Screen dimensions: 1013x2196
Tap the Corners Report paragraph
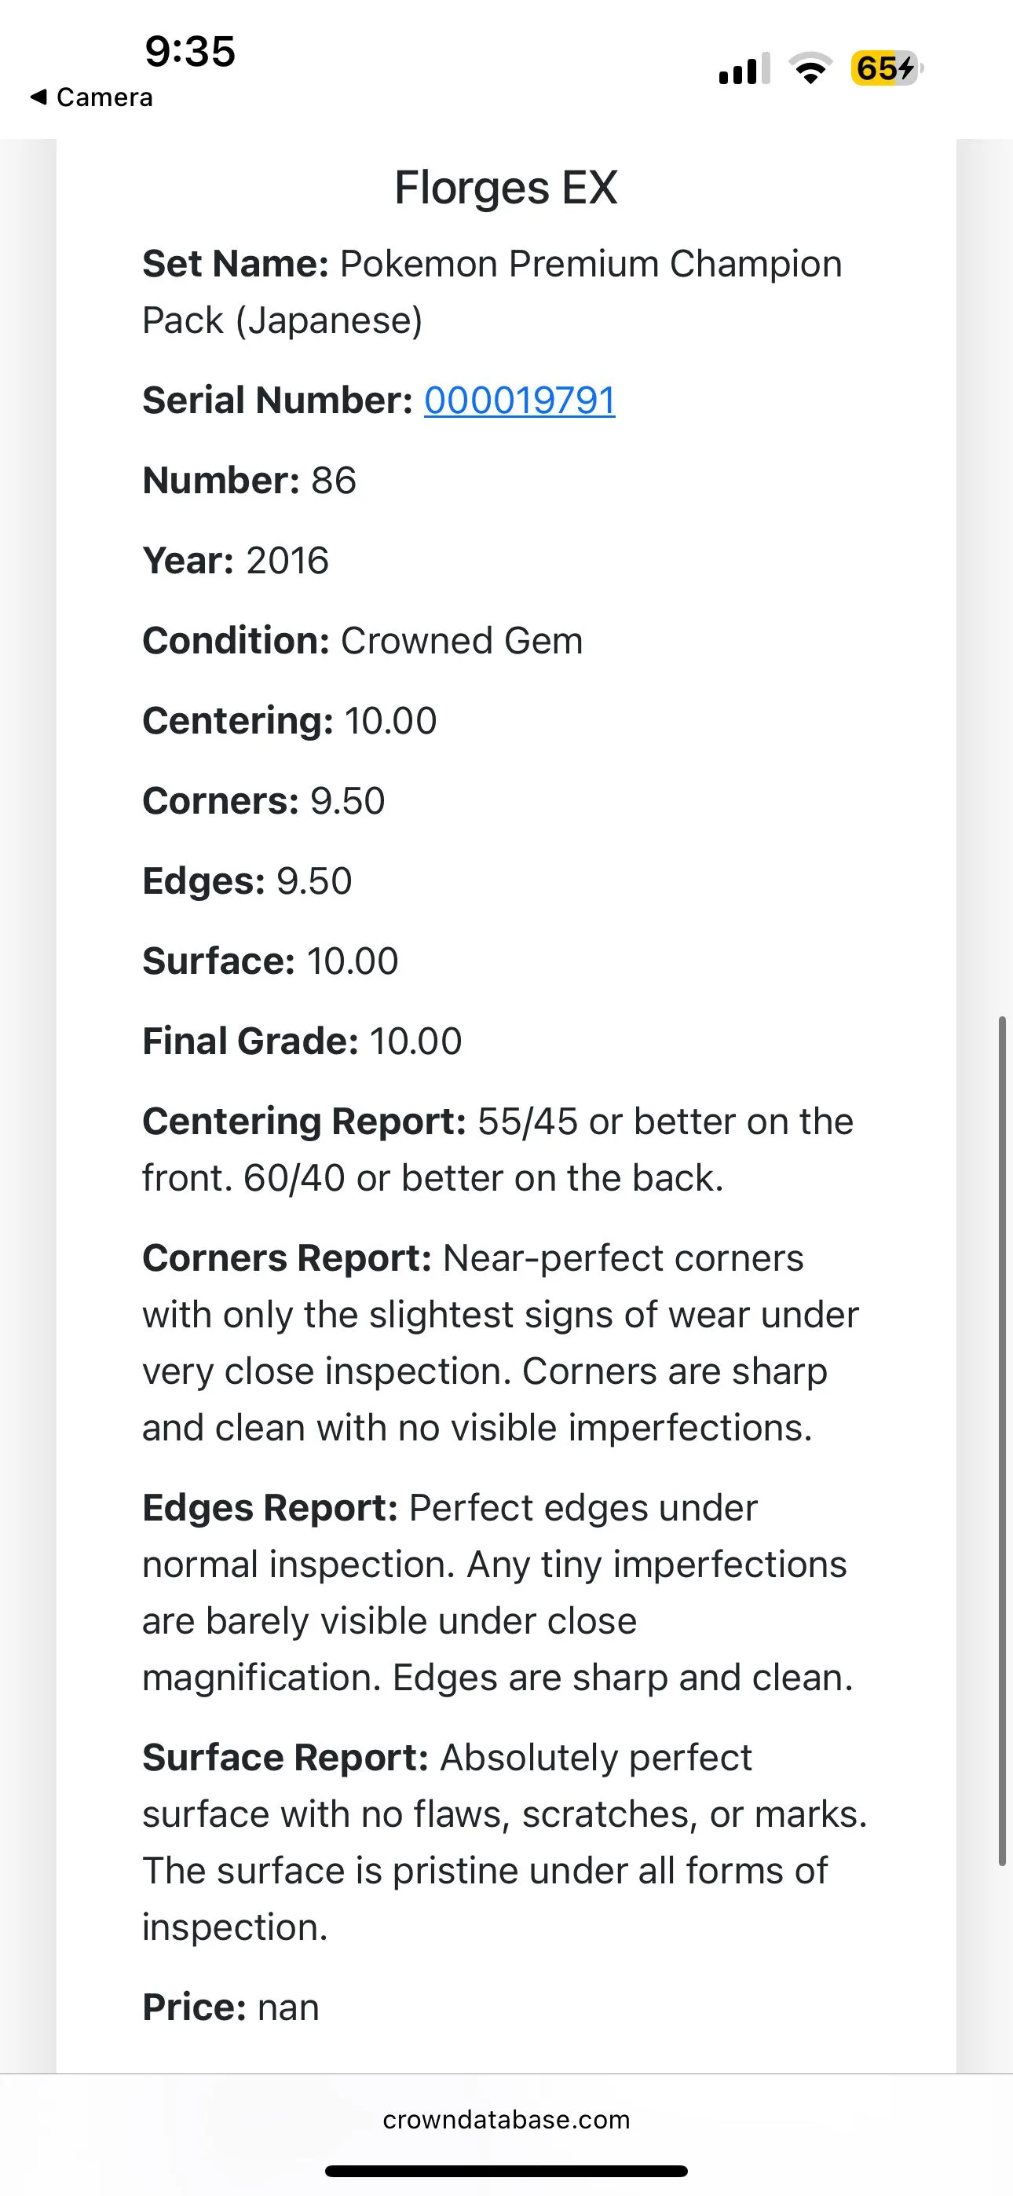click(500, 1343)
